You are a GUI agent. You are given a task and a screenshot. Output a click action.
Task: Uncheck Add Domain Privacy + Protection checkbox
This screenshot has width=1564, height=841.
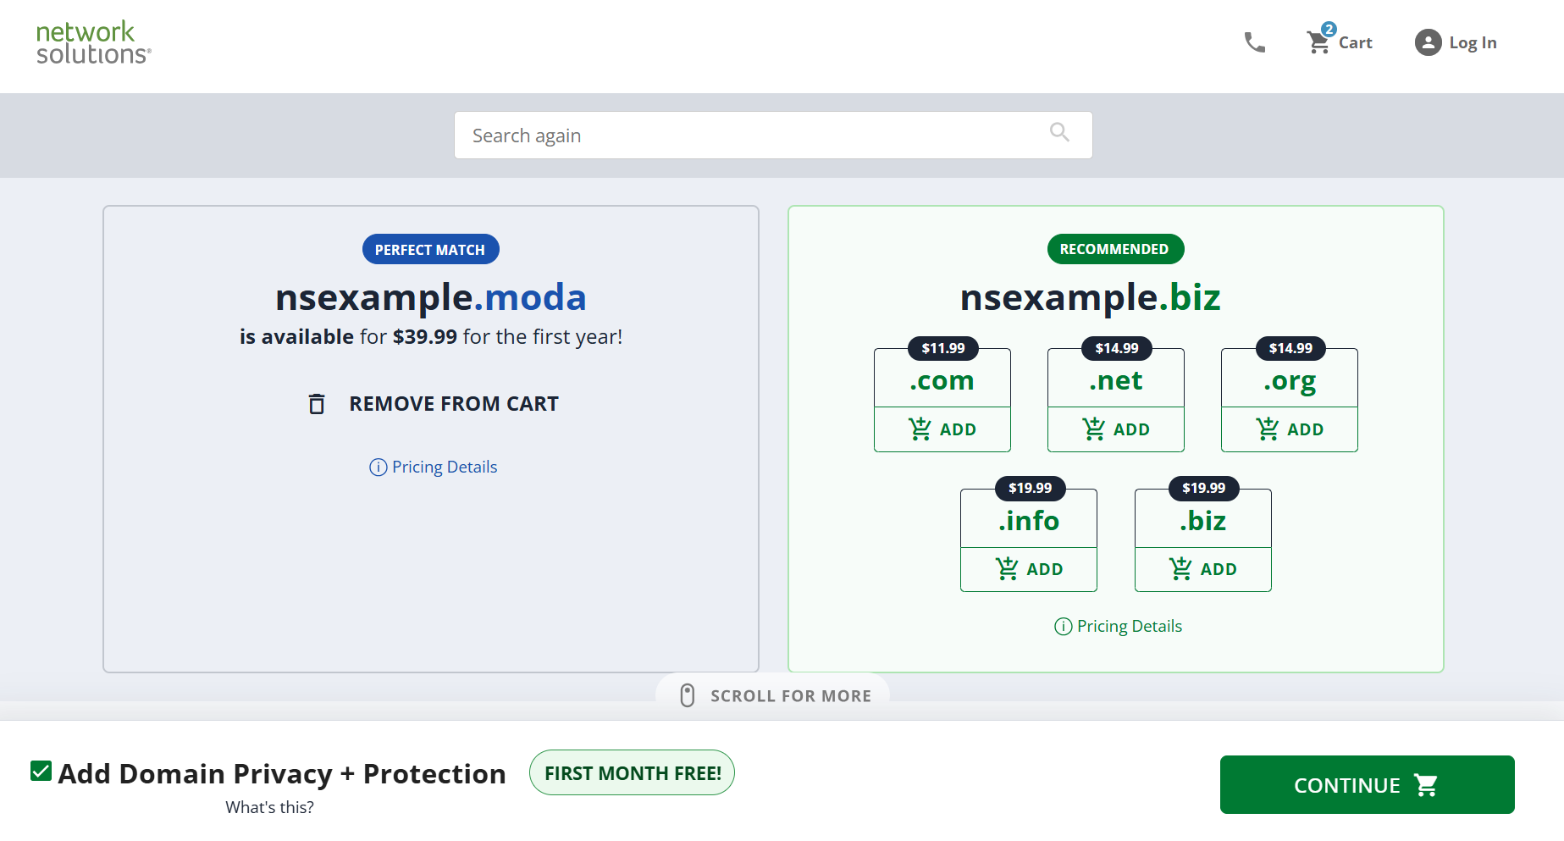click(41, 771)
